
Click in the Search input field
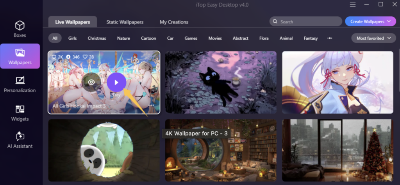309,22
